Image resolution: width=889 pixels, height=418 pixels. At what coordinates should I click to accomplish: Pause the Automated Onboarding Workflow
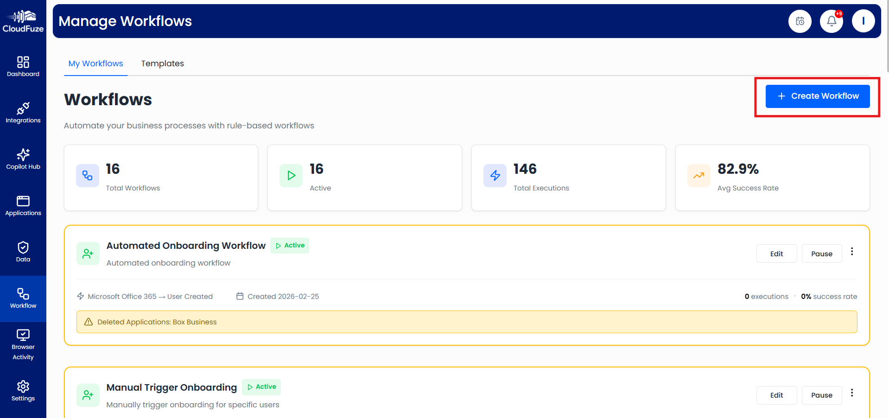pyautogui.click(x=821, y=253)
